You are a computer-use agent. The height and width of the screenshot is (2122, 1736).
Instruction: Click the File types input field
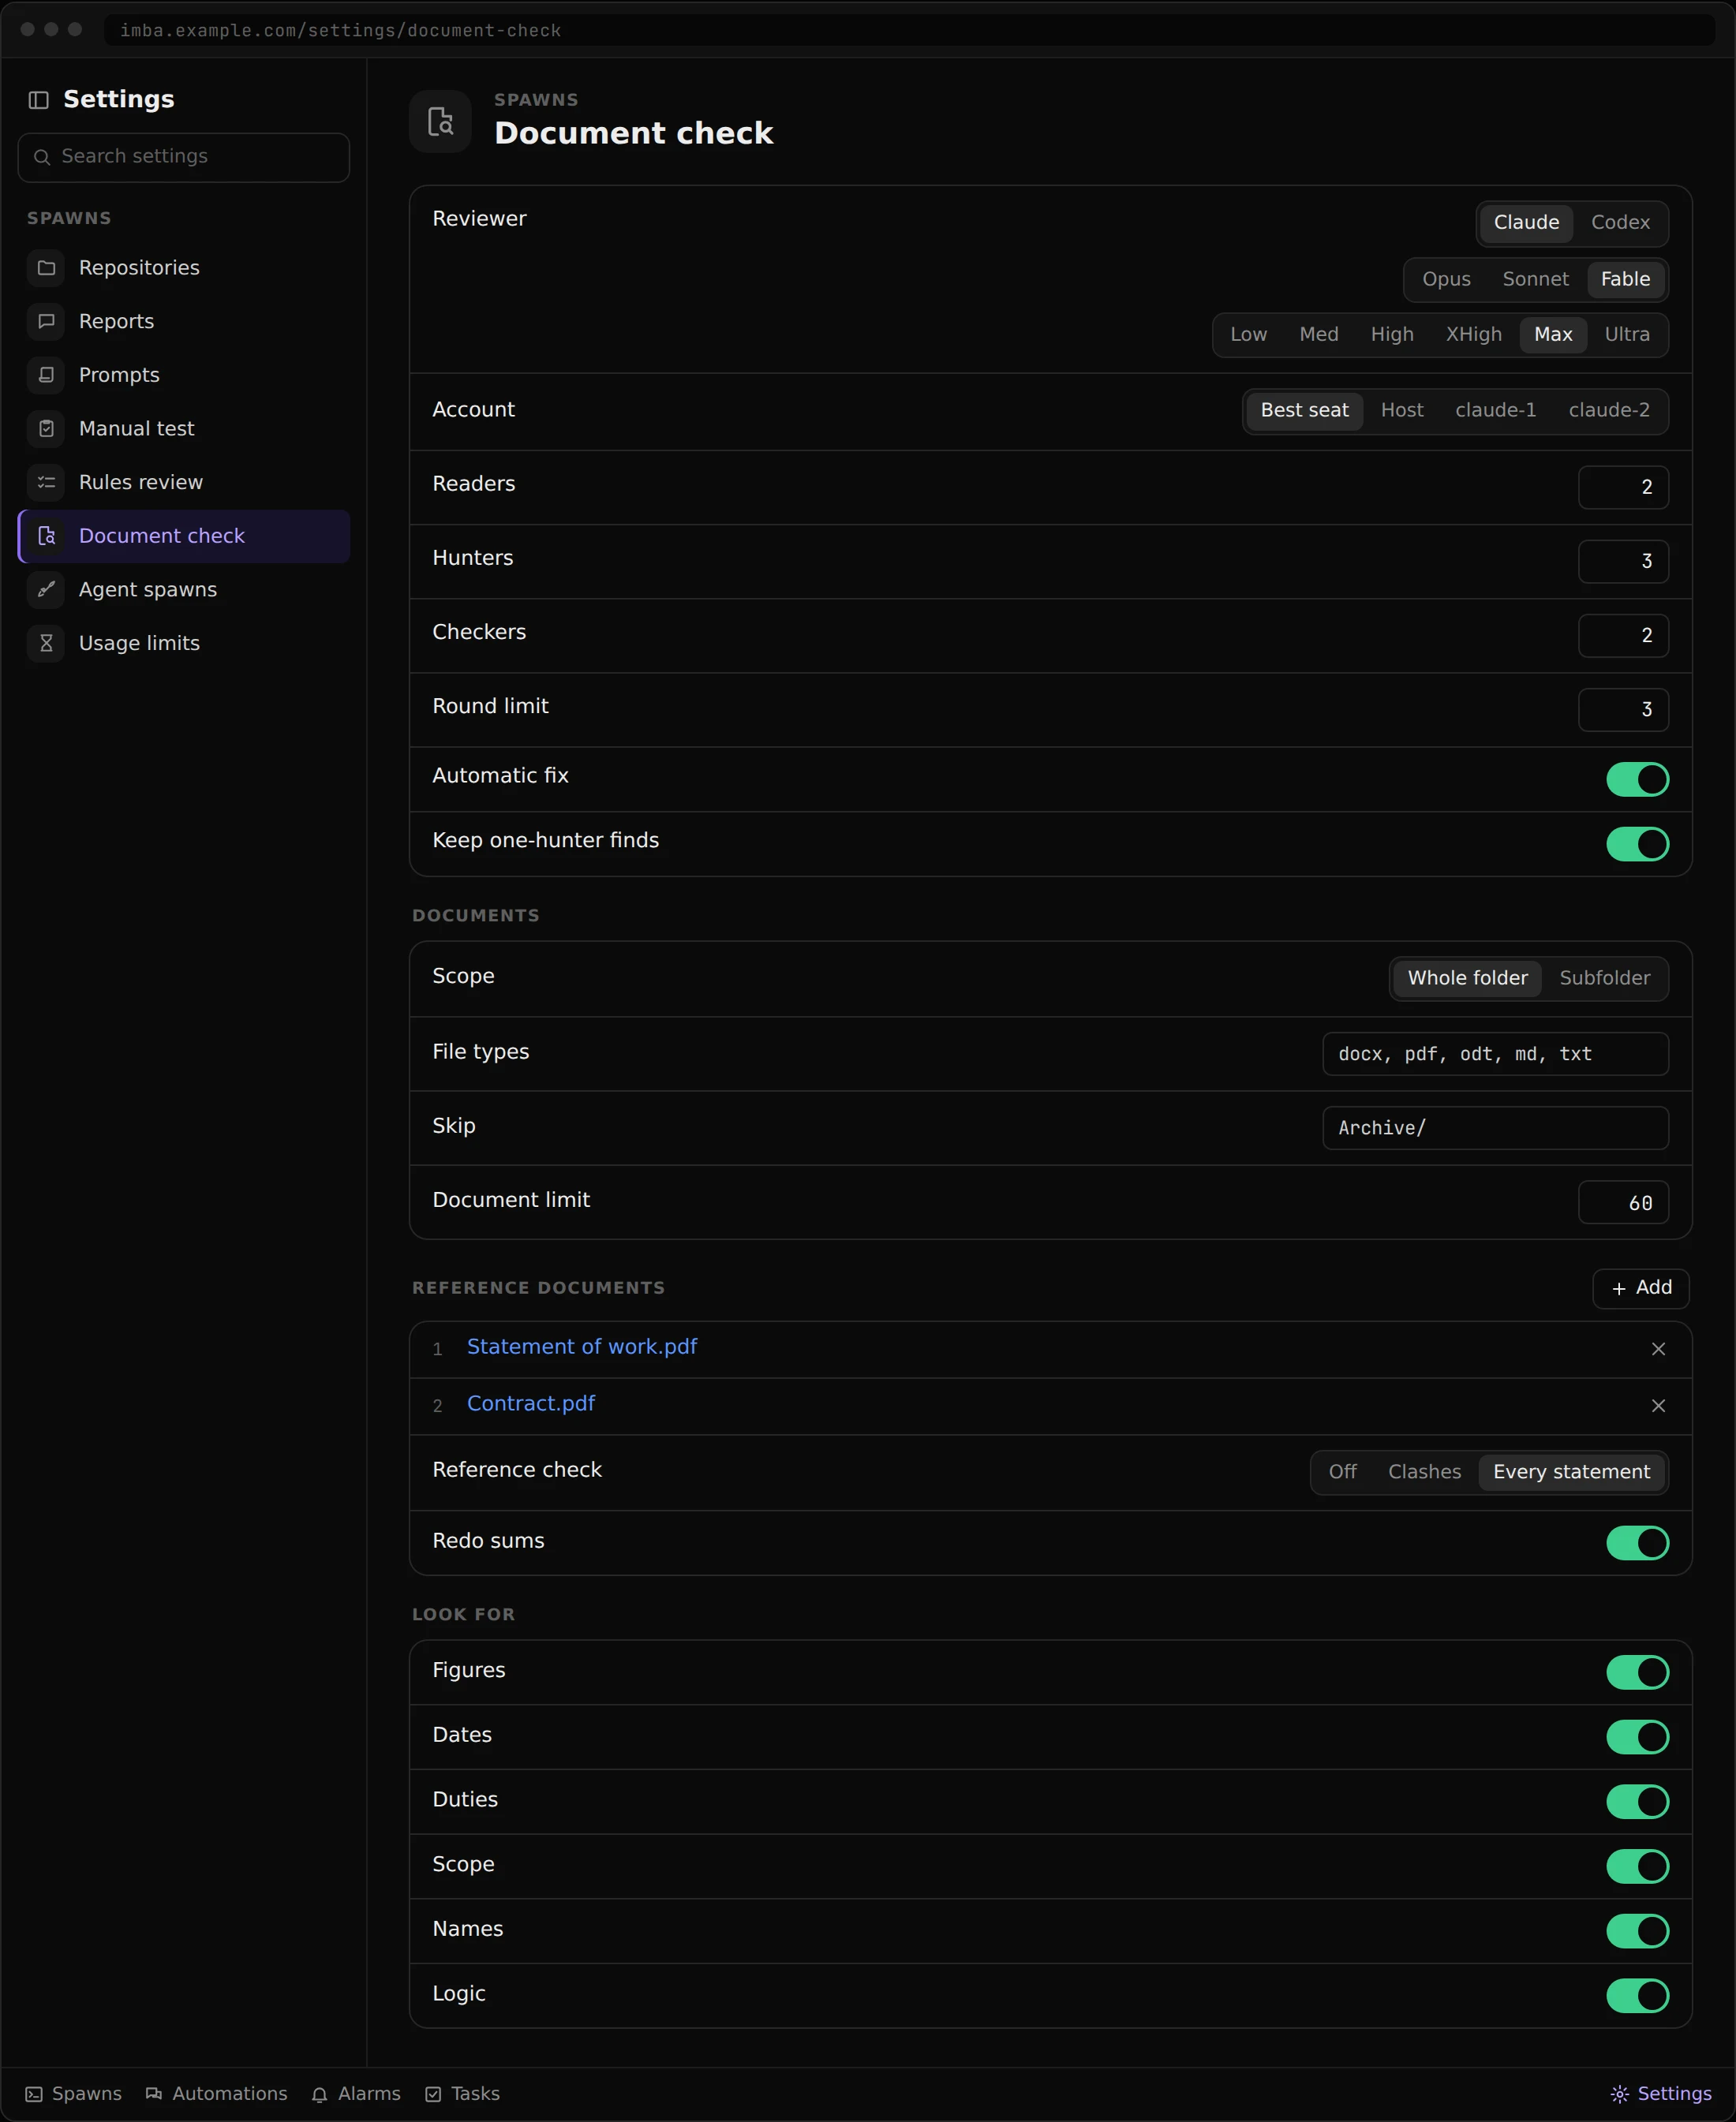tap(1495, 1055)
